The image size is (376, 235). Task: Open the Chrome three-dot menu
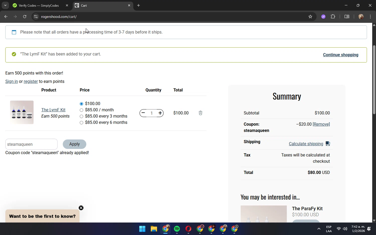370,17
